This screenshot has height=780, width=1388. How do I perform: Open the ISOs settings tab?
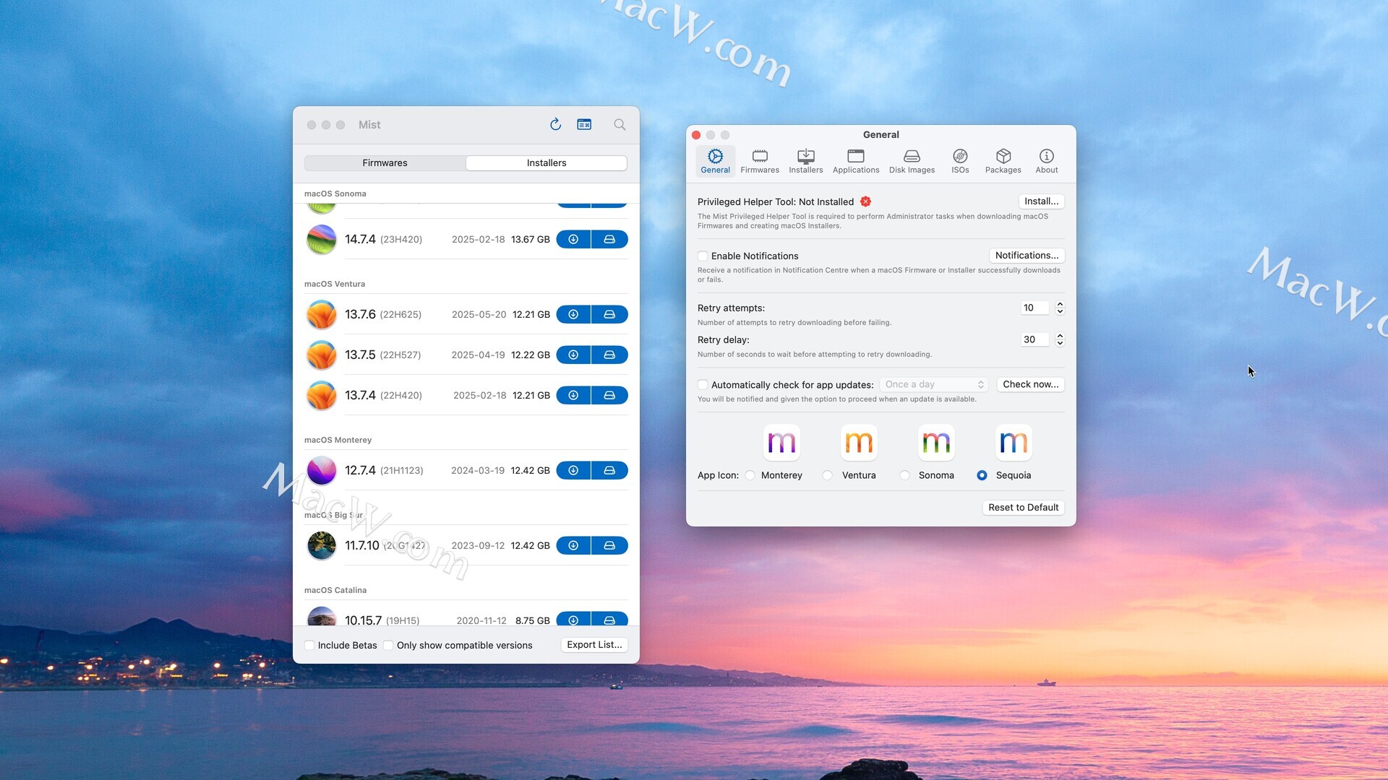[x=960, y=161]
